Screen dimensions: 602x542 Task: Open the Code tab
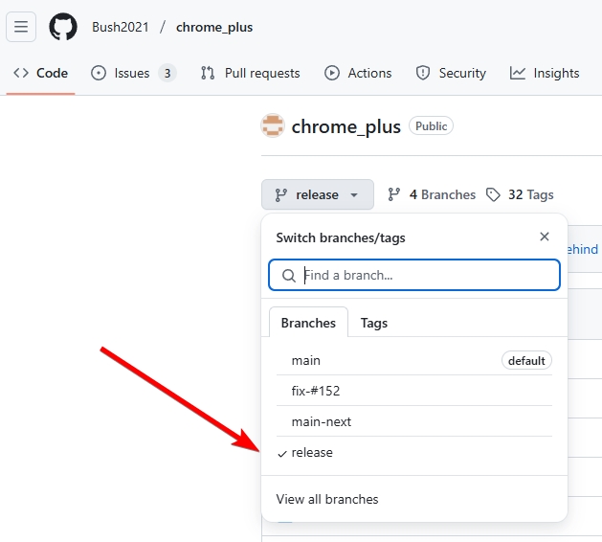(x=41, y=73)
